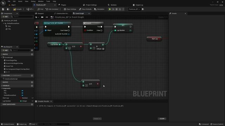Click the Simulation button
This screenshot has height=126, width=225.
99,9
